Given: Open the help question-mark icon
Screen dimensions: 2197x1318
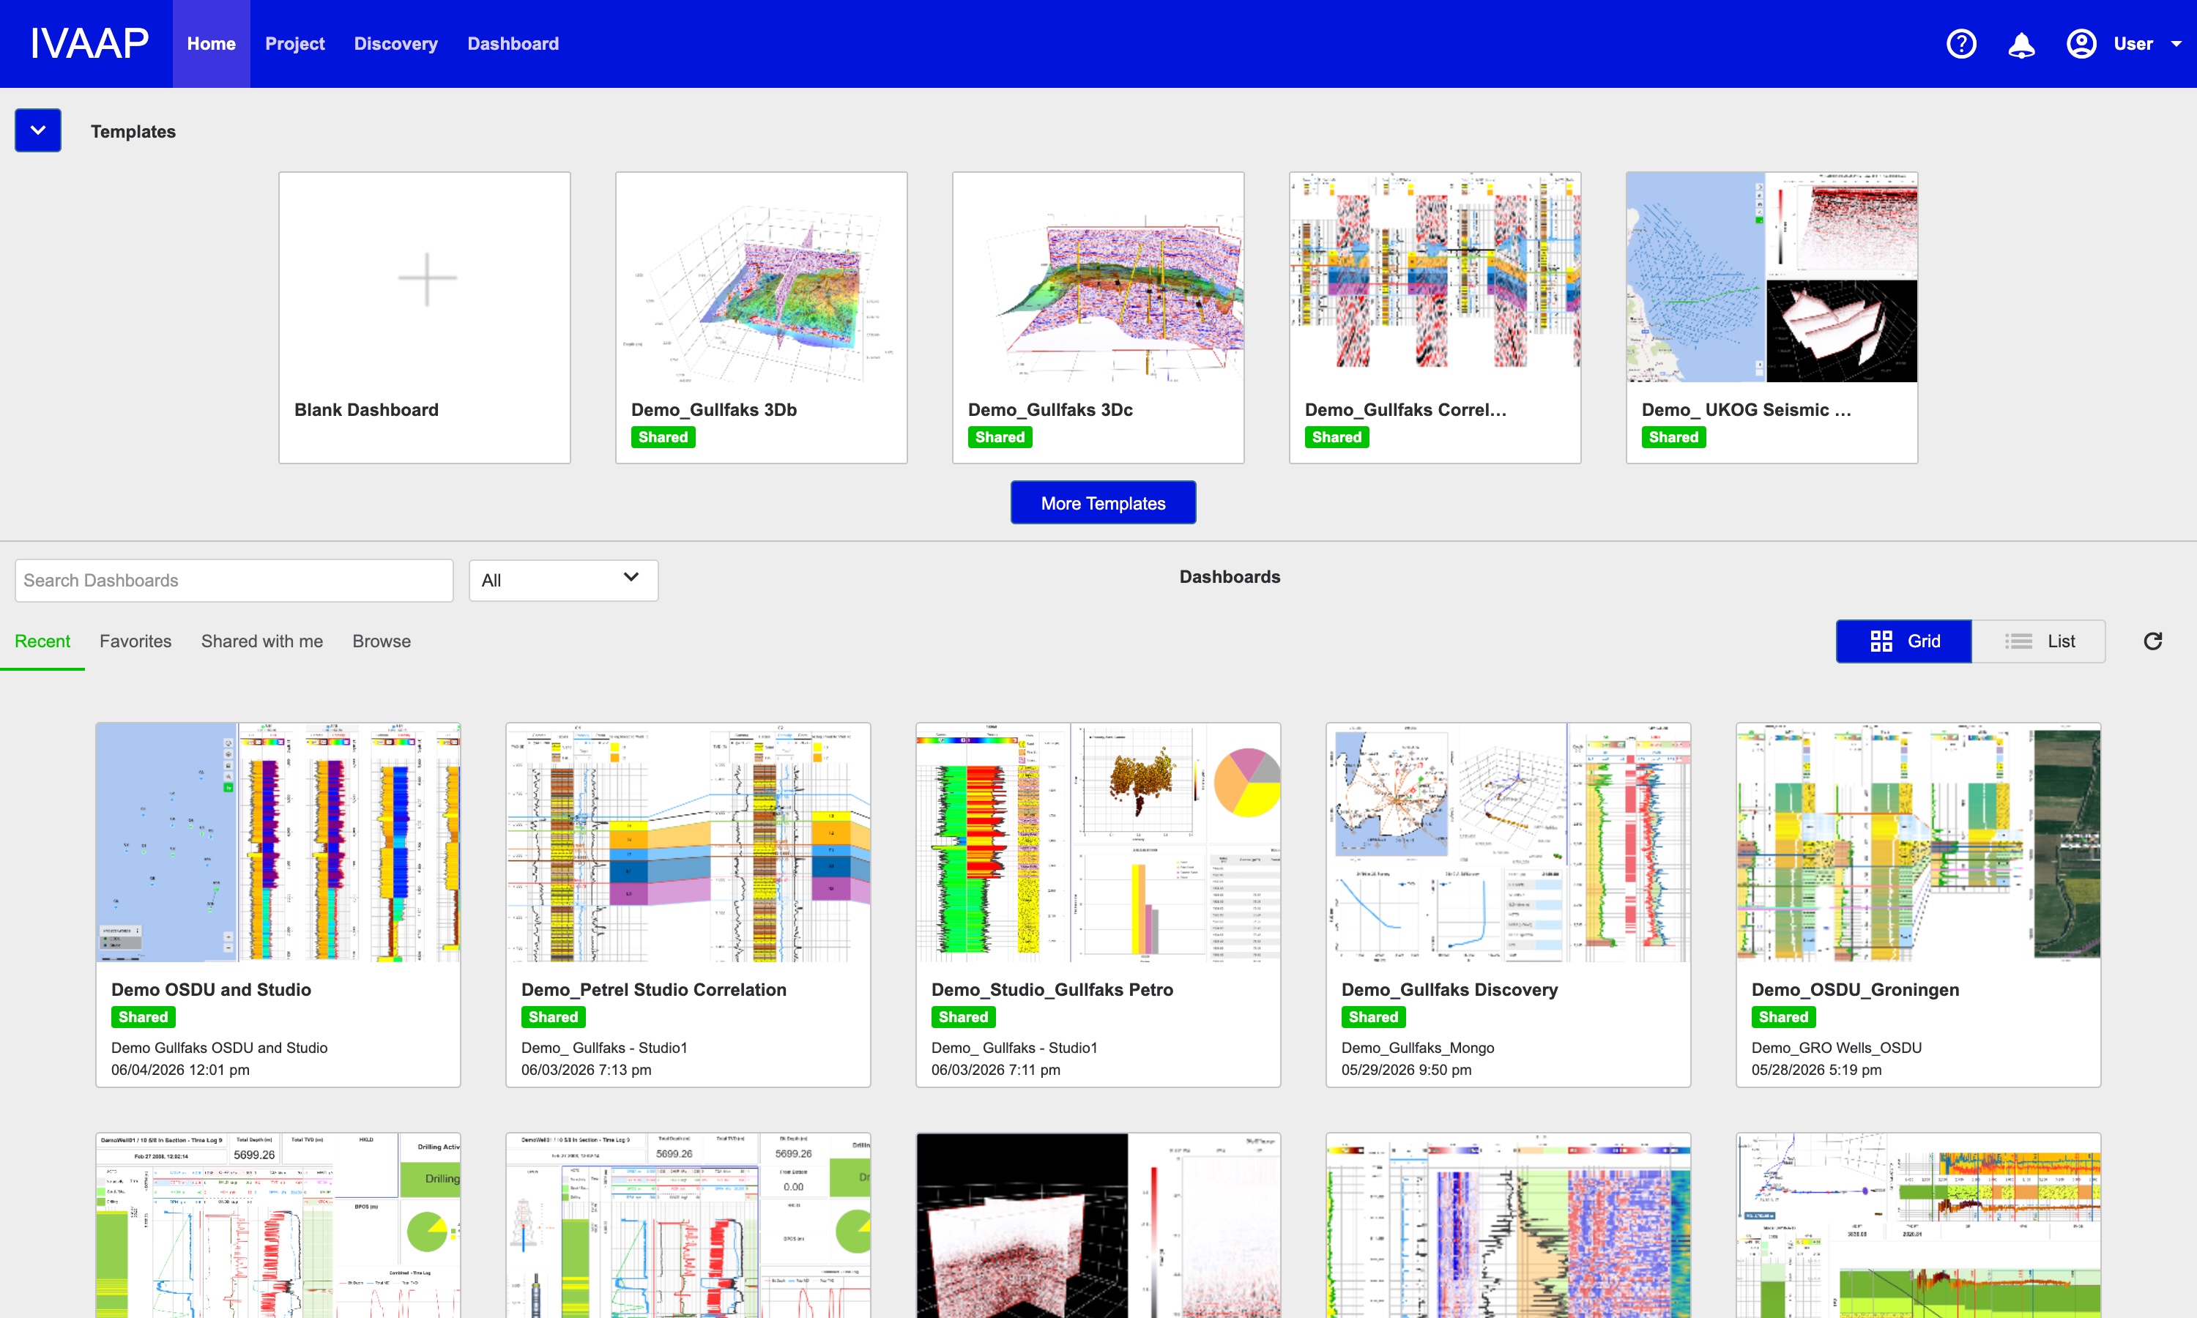Looking at the screenshot, I should pyautogui.click(x=1960, y=43).
